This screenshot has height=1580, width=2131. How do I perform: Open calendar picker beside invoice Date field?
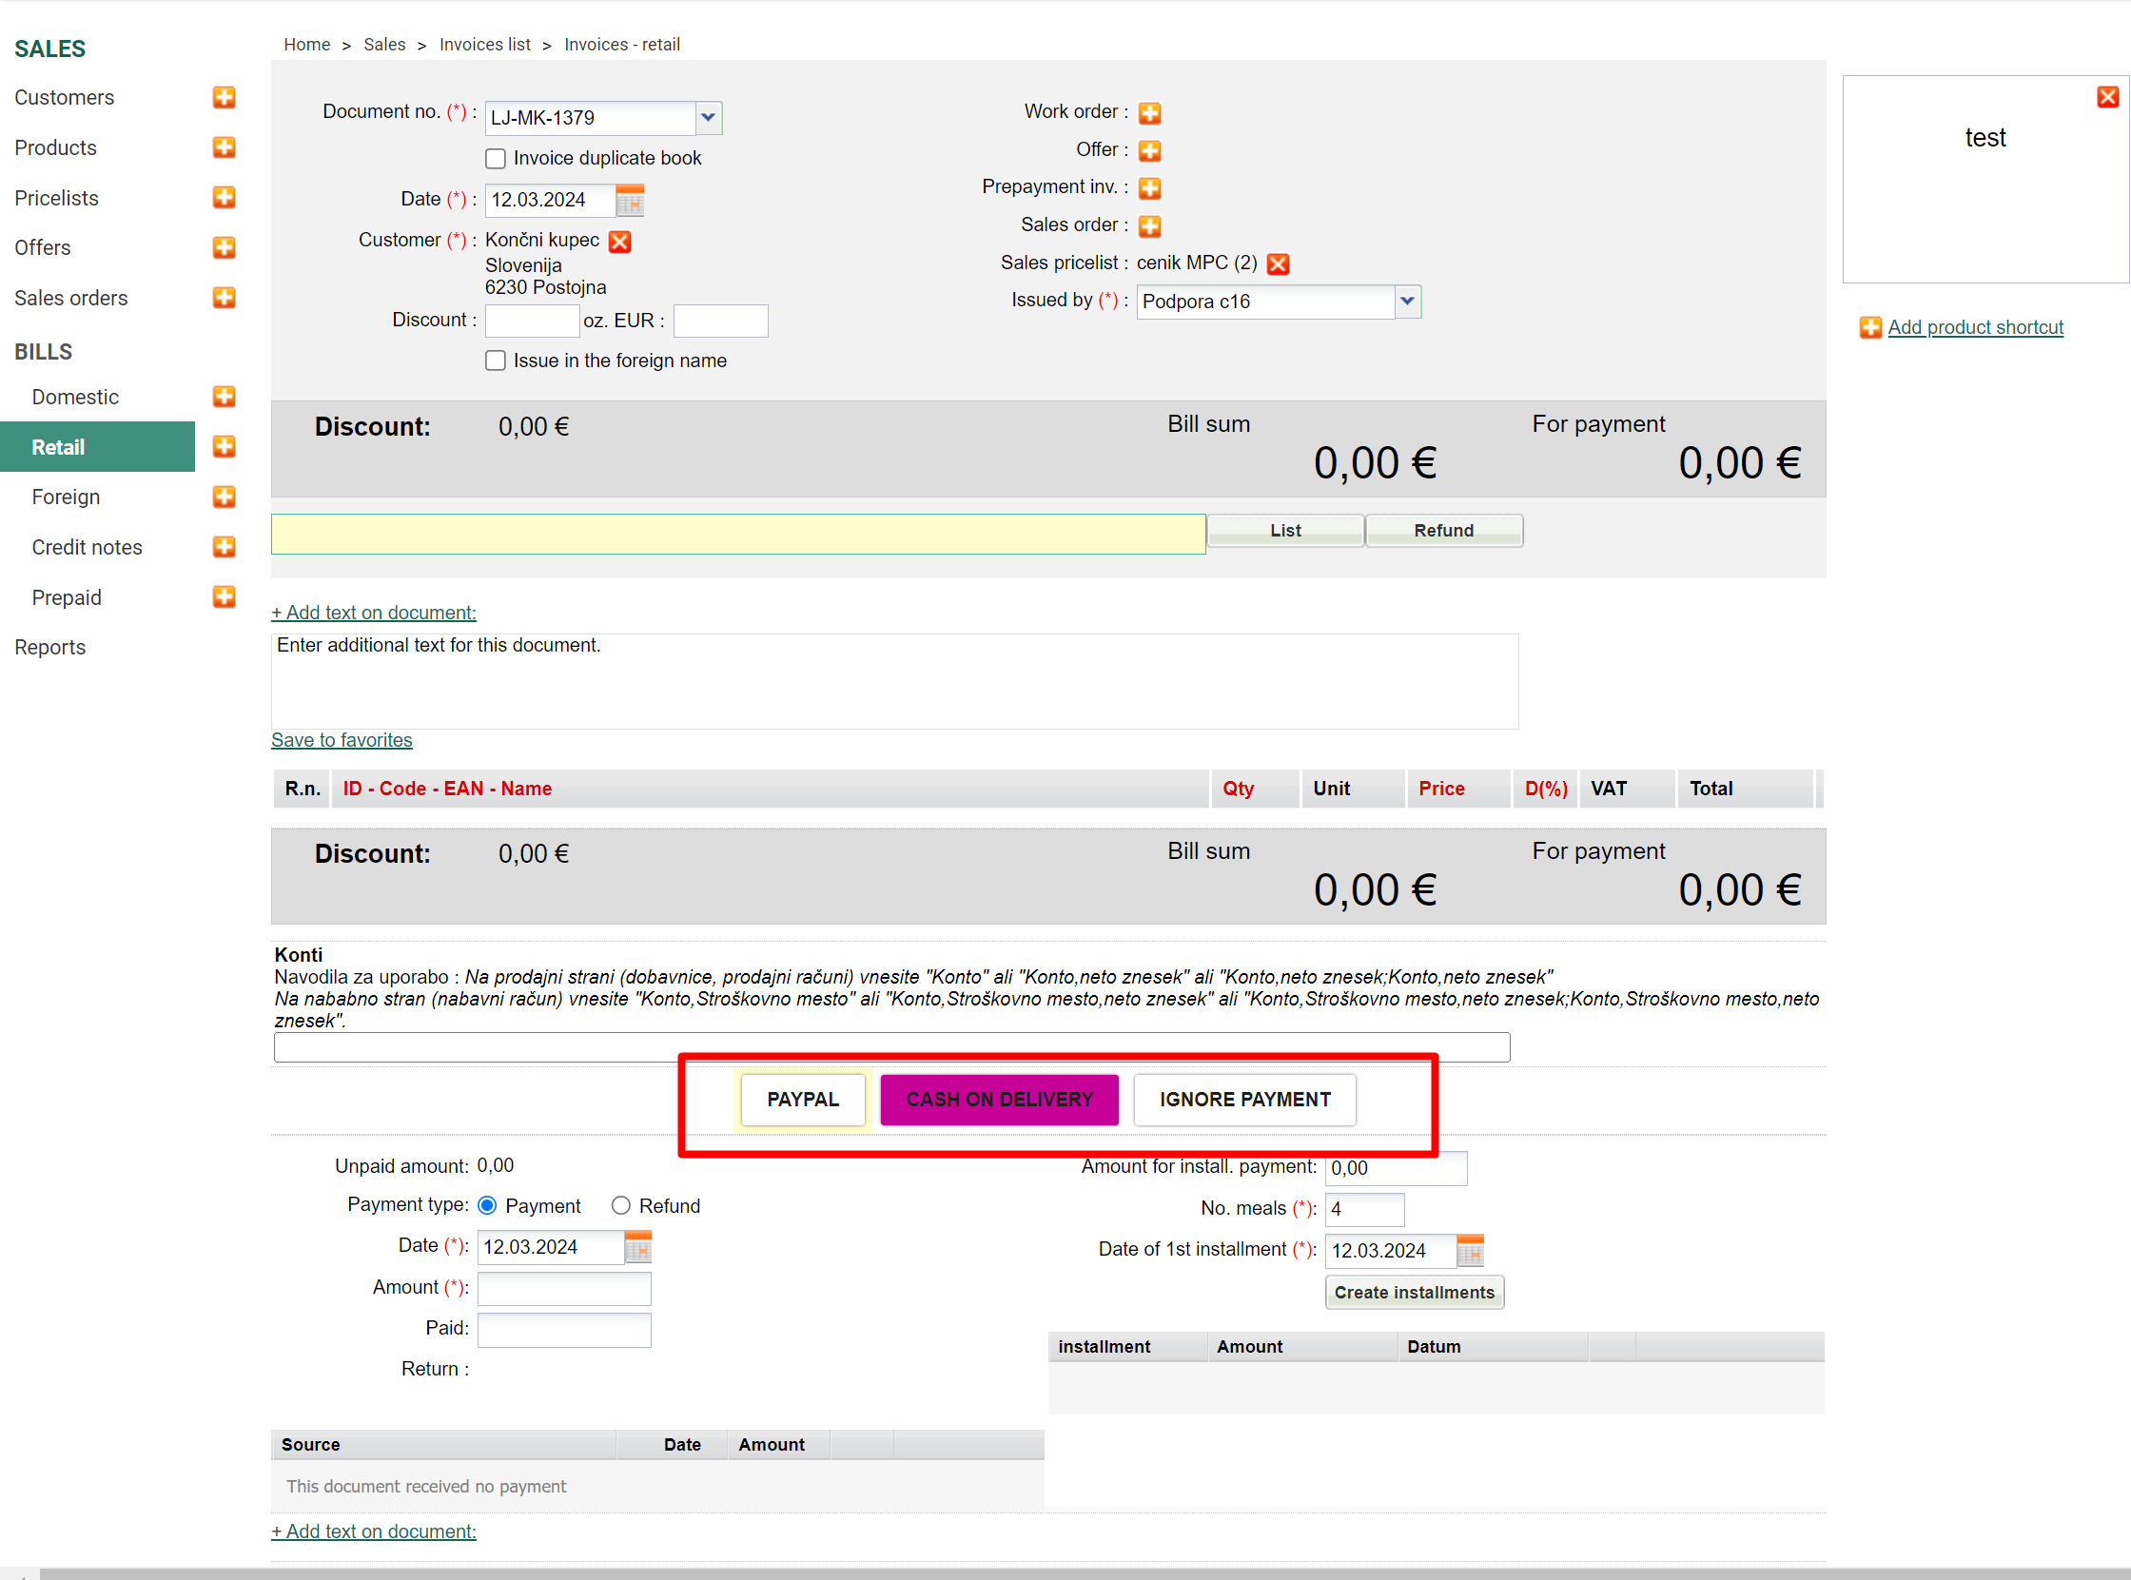pos(631,200)
